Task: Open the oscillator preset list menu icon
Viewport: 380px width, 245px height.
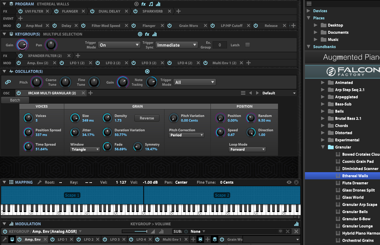Action: click(x=243, y=93)
